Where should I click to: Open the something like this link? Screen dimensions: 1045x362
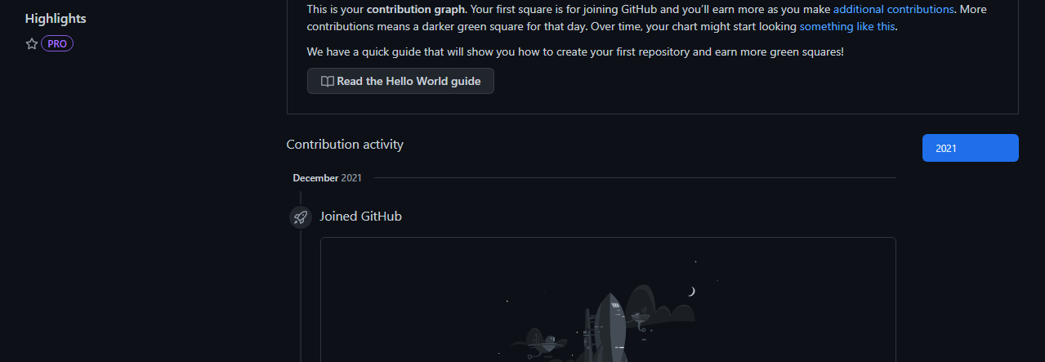pos(847,26)
